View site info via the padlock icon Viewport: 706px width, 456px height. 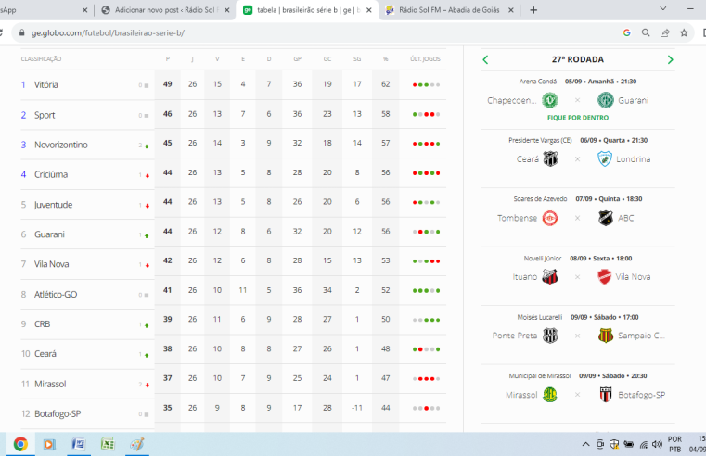pyautogui.click(x=21, y=32)
